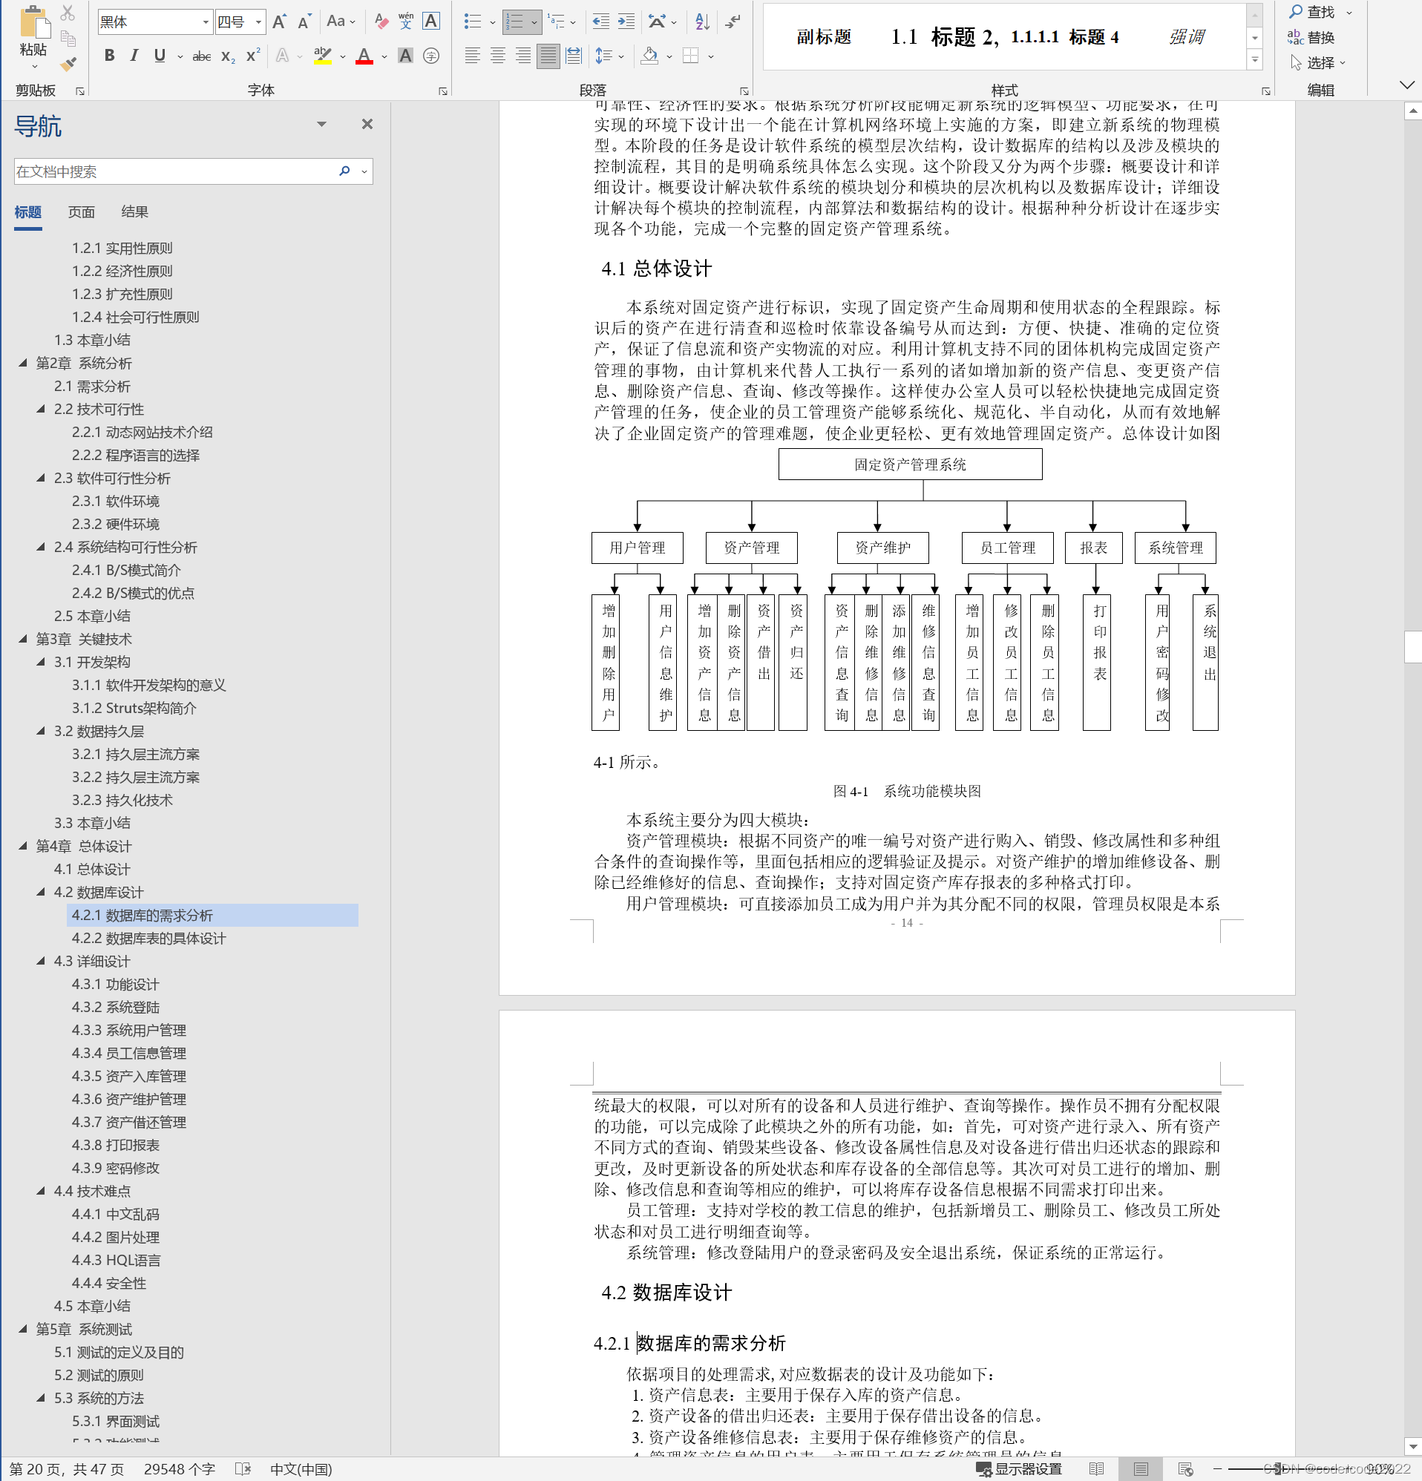Viewport: 1422px width, 1481px height.
Task: Show or hide paragraph marks
Action: pos(733,22)
